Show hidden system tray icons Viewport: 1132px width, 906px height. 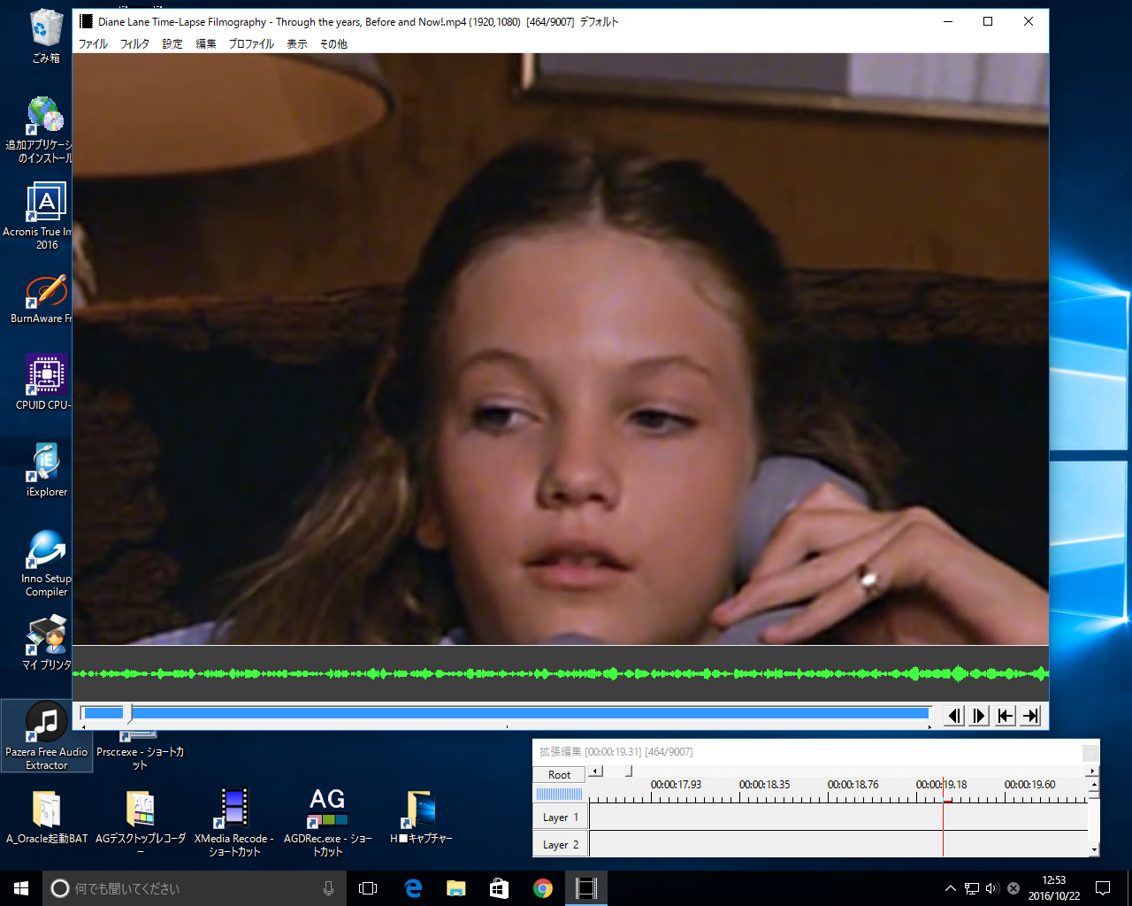click(950, 888)
